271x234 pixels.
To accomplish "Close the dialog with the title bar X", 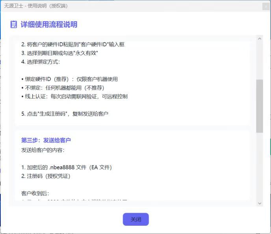I will coord(265,7).
